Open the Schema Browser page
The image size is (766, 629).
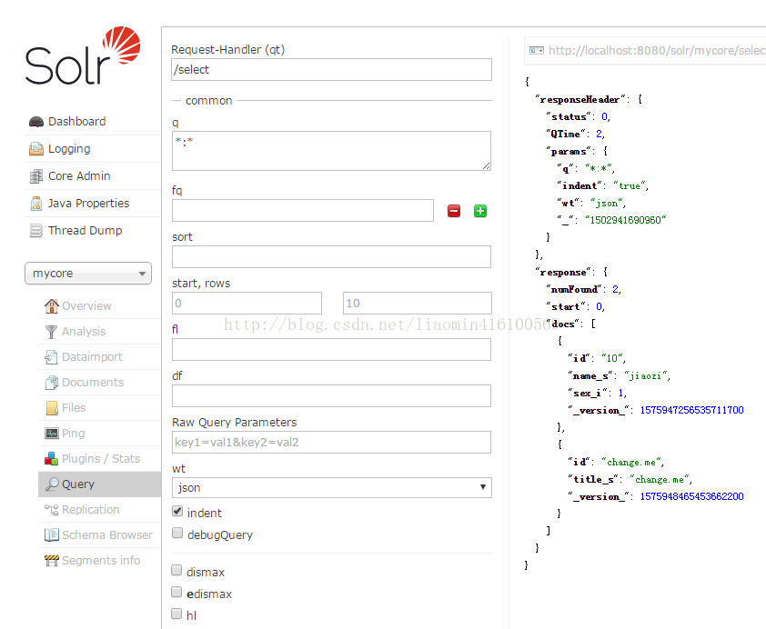(x=107, y=534)
